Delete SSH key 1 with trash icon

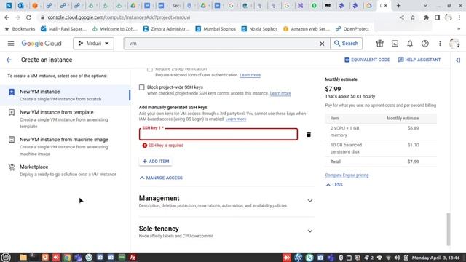point(309,135)
